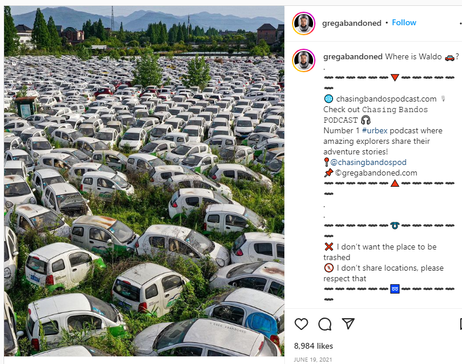Visit the @chasingbandospod mention
The image size is (462, 364).
click(368, 162)
